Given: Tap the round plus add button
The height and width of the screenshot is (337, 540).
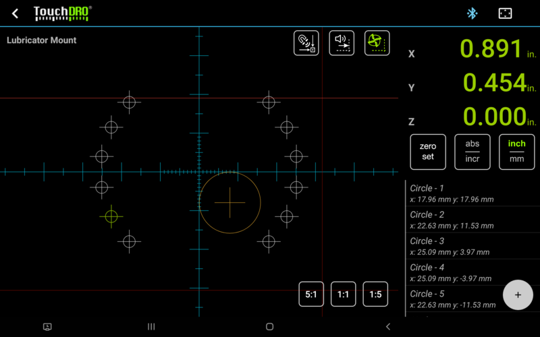Looking at the screenshot, I should click(x=518, y=295).
